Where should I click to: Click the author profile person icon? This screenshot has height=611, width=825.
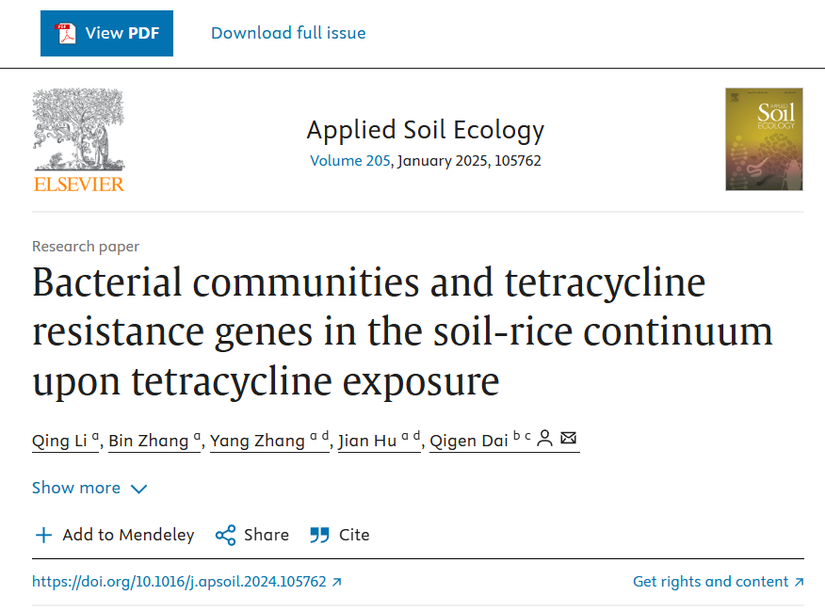[x=544, y=439]
